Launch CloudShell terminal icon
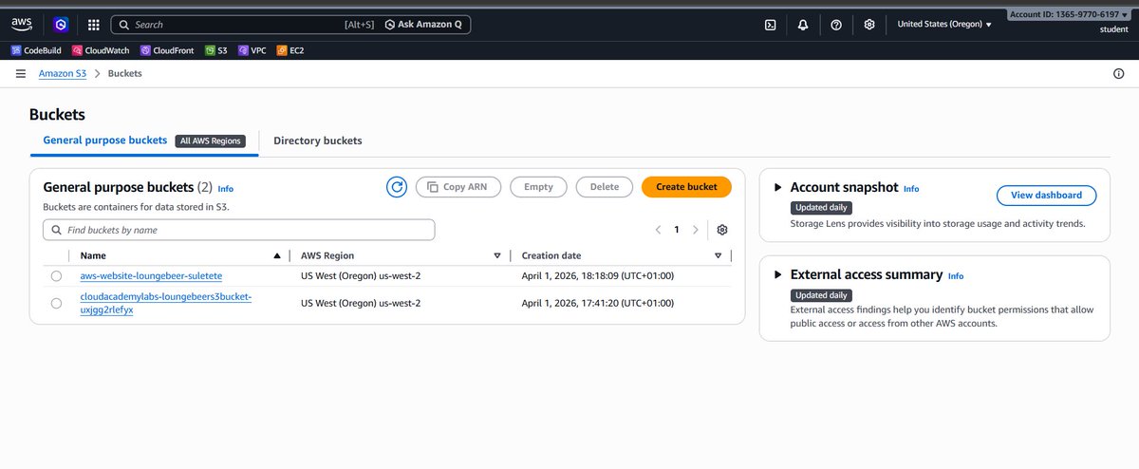The width and height of the screenshot is (1139, 469). pos(771,25)
